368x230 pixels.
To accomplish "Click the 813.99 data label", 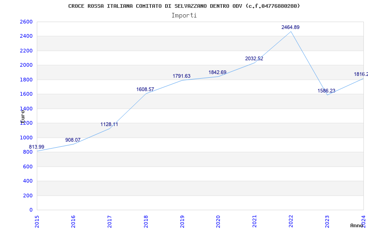I will click(x=37, y=147).
